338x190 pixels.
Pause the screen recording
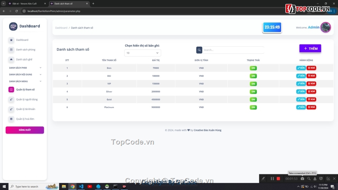272,179
